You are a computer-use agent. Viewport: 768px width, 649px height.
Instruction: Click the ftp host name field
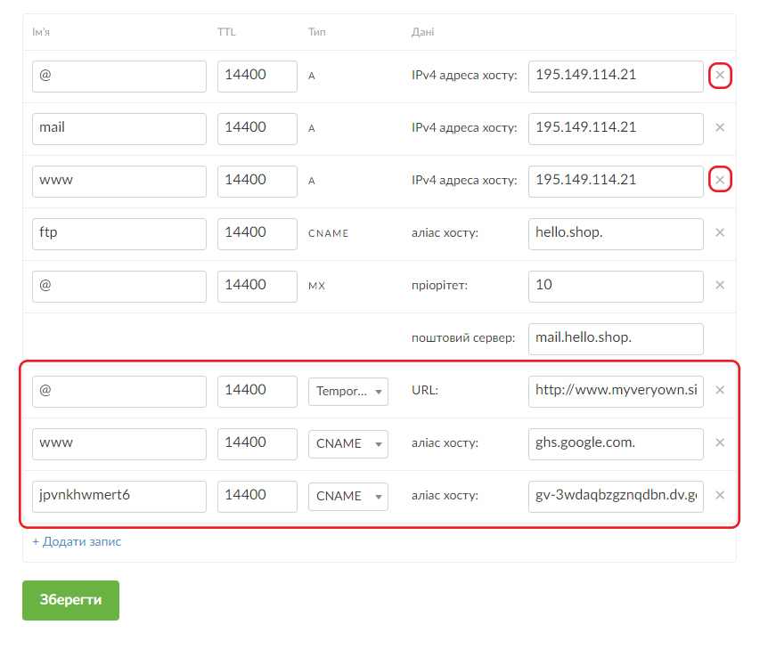click(x=118, y=233)
